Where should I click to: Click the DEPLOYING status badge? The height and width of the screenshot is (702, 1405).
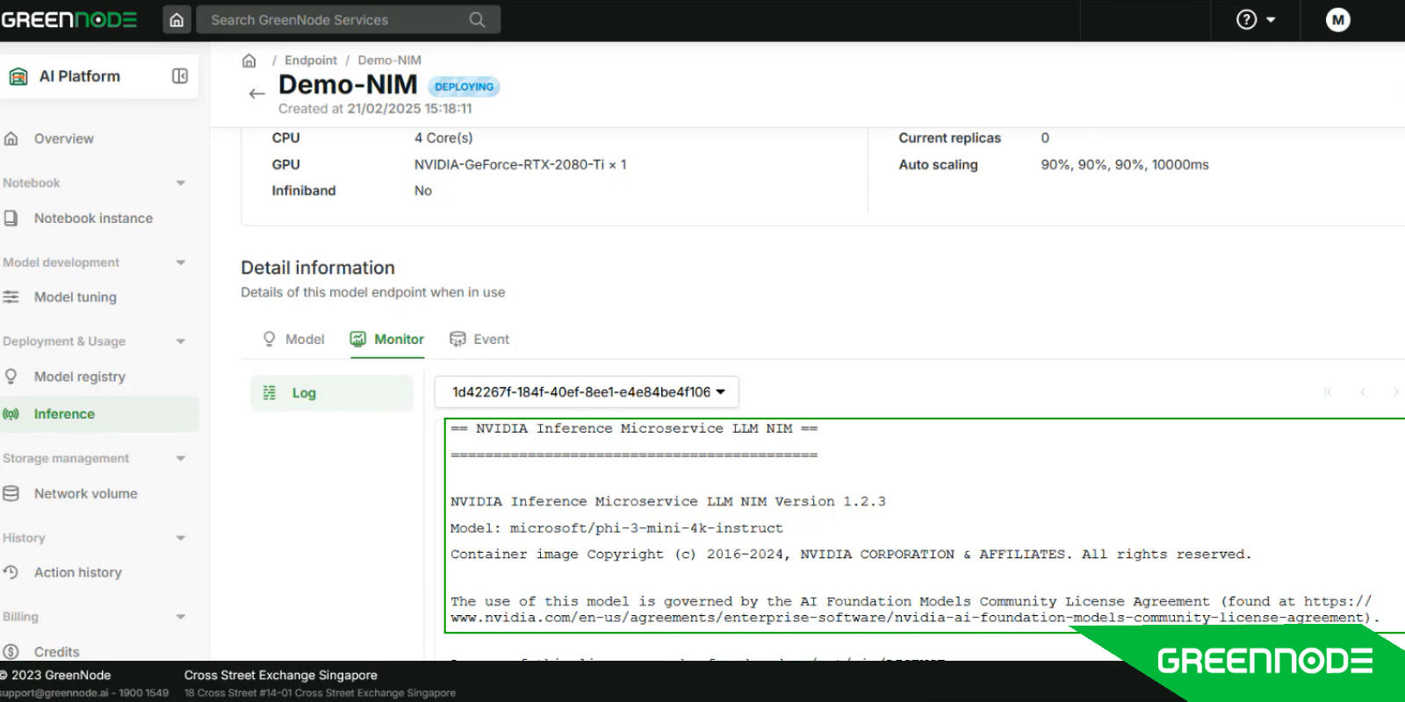tap(464, 87)
